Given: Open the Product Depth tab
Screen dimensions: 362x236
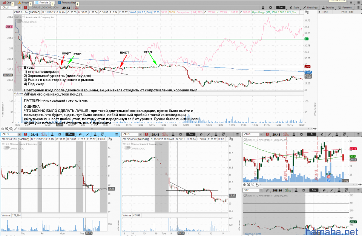Looking at the screenshot, I should pos(67,3).
